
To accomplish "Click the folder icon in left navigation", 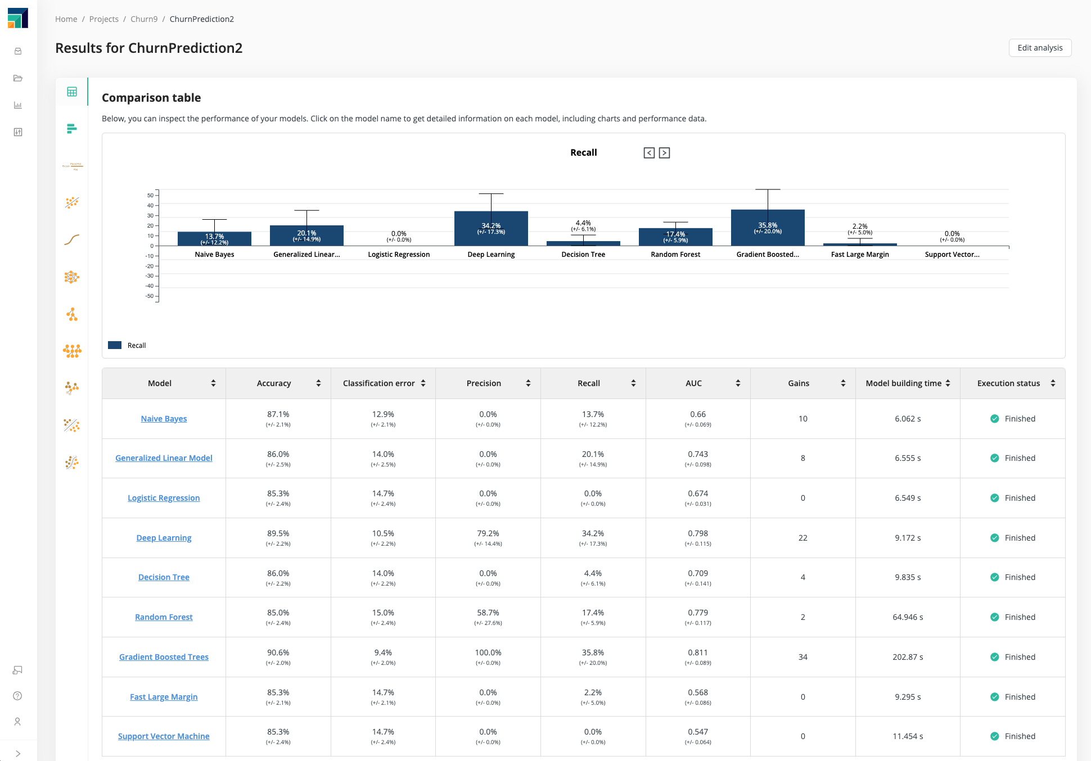I will (x=18, y=78).
